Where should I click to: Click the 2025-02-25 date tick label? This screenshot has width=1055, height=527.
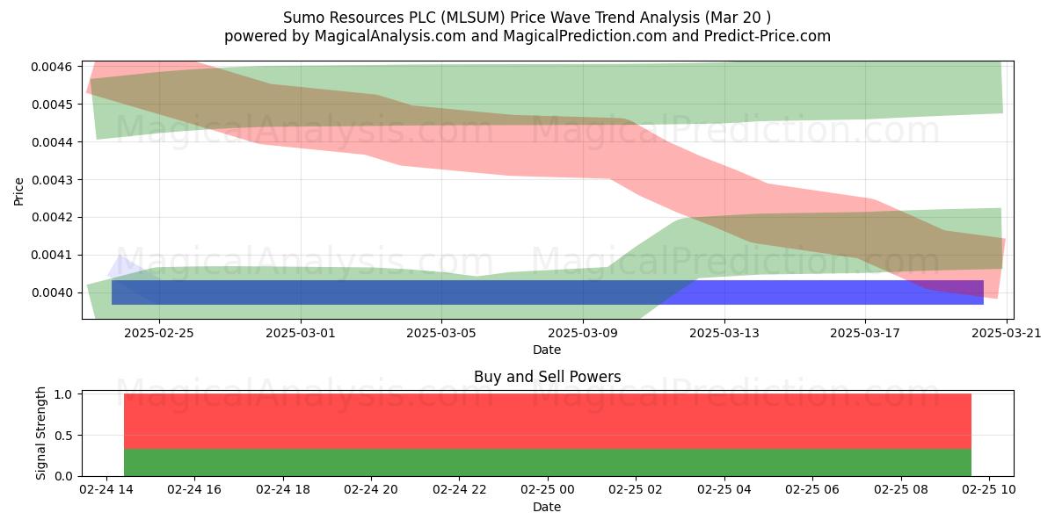point(159,332)
